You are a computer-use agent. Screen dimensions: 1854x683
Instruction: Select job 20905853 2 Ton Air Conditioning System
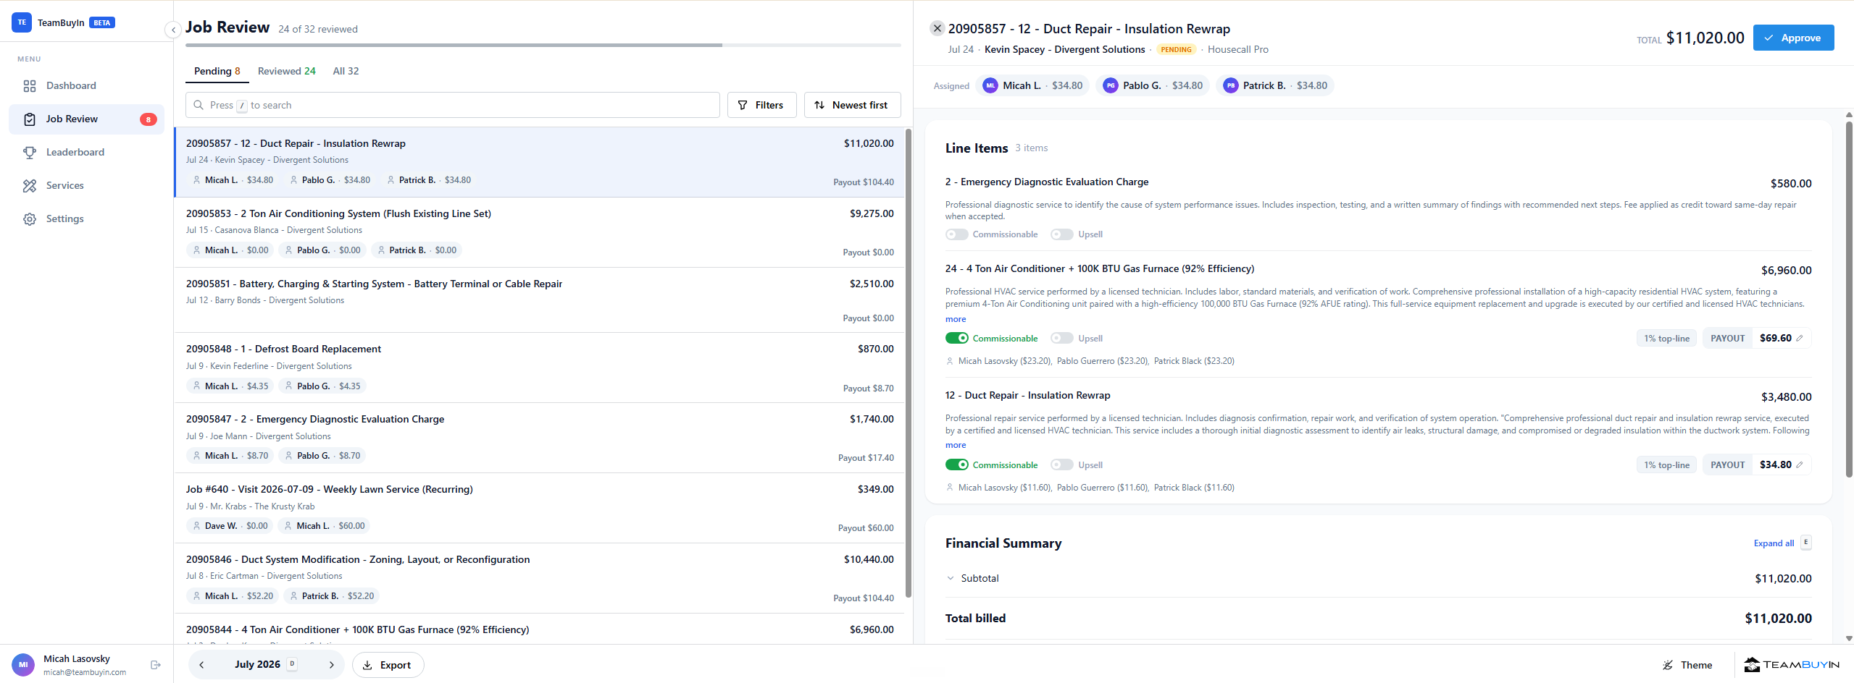click(540, 232)
